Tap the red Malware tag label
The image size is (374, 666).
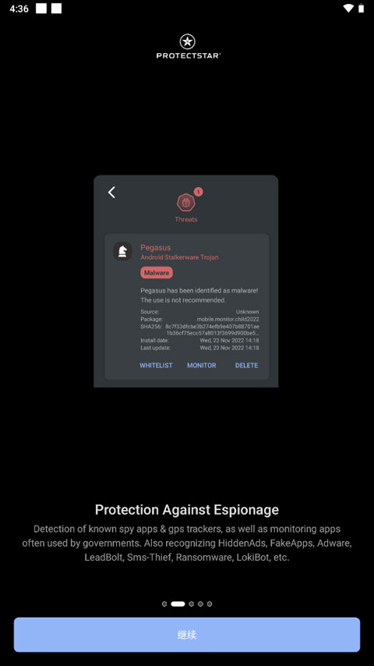coord(156,273)
